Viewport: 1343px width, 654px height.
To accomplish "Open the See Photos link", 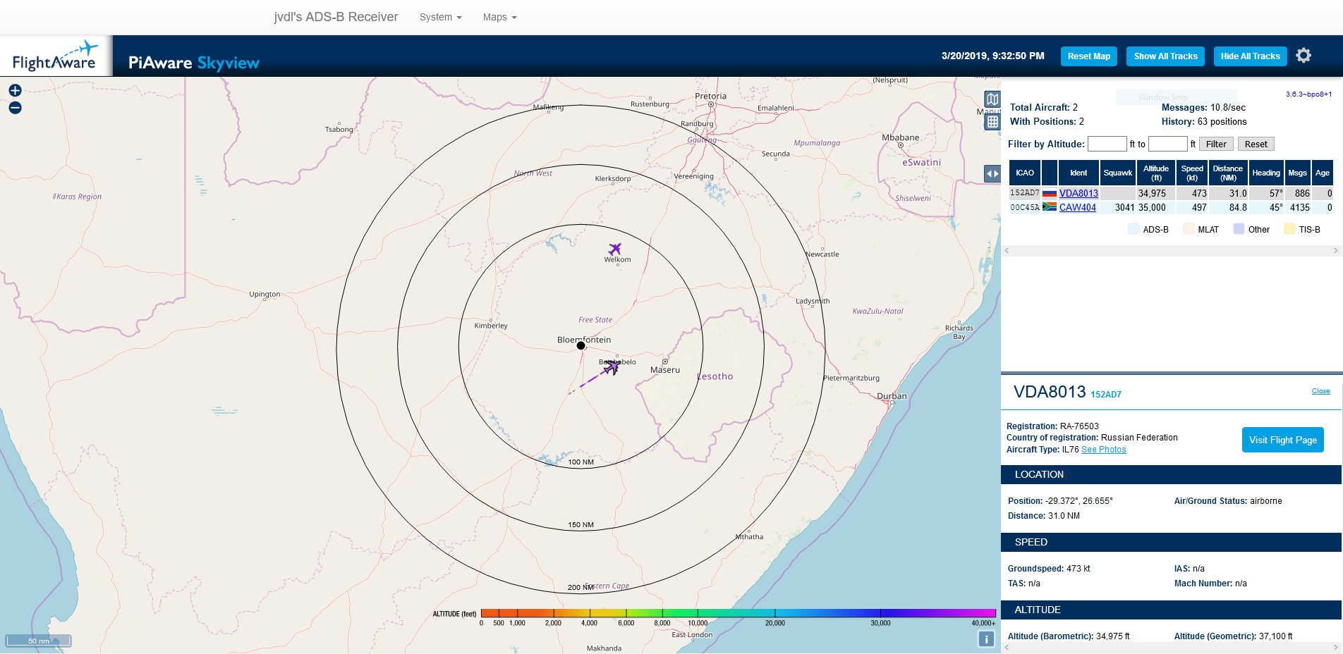I will [x=1103, y=450].
